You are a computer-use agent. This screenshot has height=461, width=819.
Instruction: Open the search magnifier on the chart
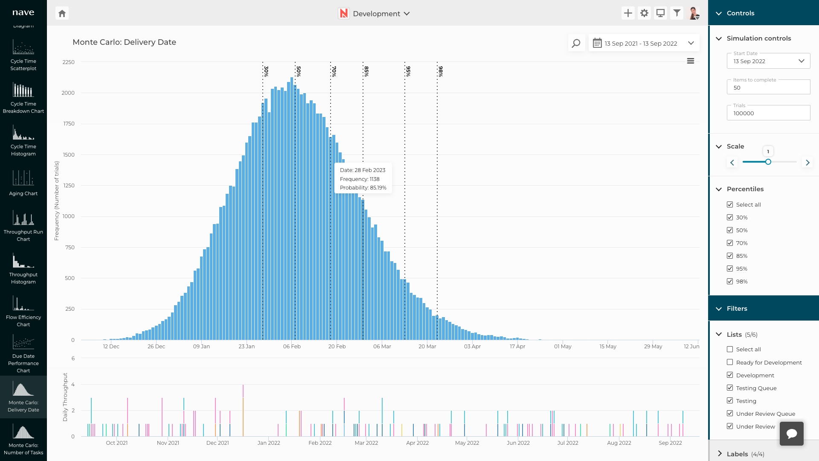576,43
